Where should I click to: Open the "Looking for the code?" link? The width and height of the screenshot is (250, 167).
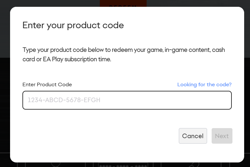(x=204, y=85)
